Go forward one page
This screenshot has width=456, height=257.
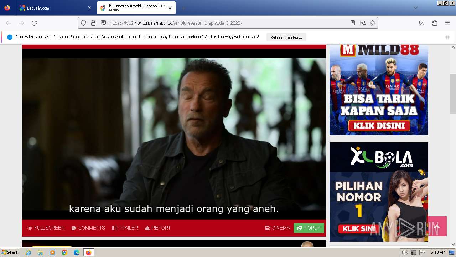coord(21,23)
